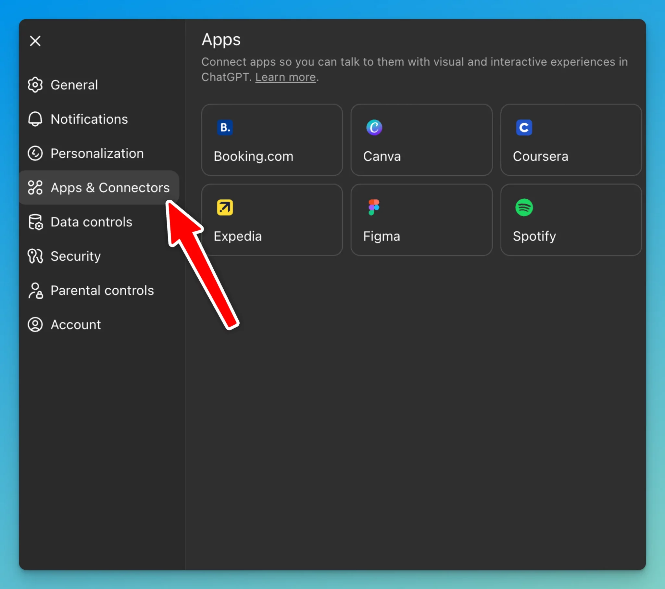Select the Personalization menu label
Viewport: 665px width, 589px height.
coord(97,153)
